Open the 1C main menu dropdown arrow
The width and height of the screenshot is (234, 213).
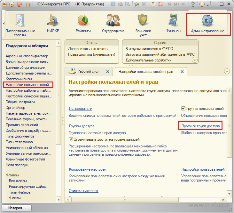pyautogui.click(x=12, y=4)
